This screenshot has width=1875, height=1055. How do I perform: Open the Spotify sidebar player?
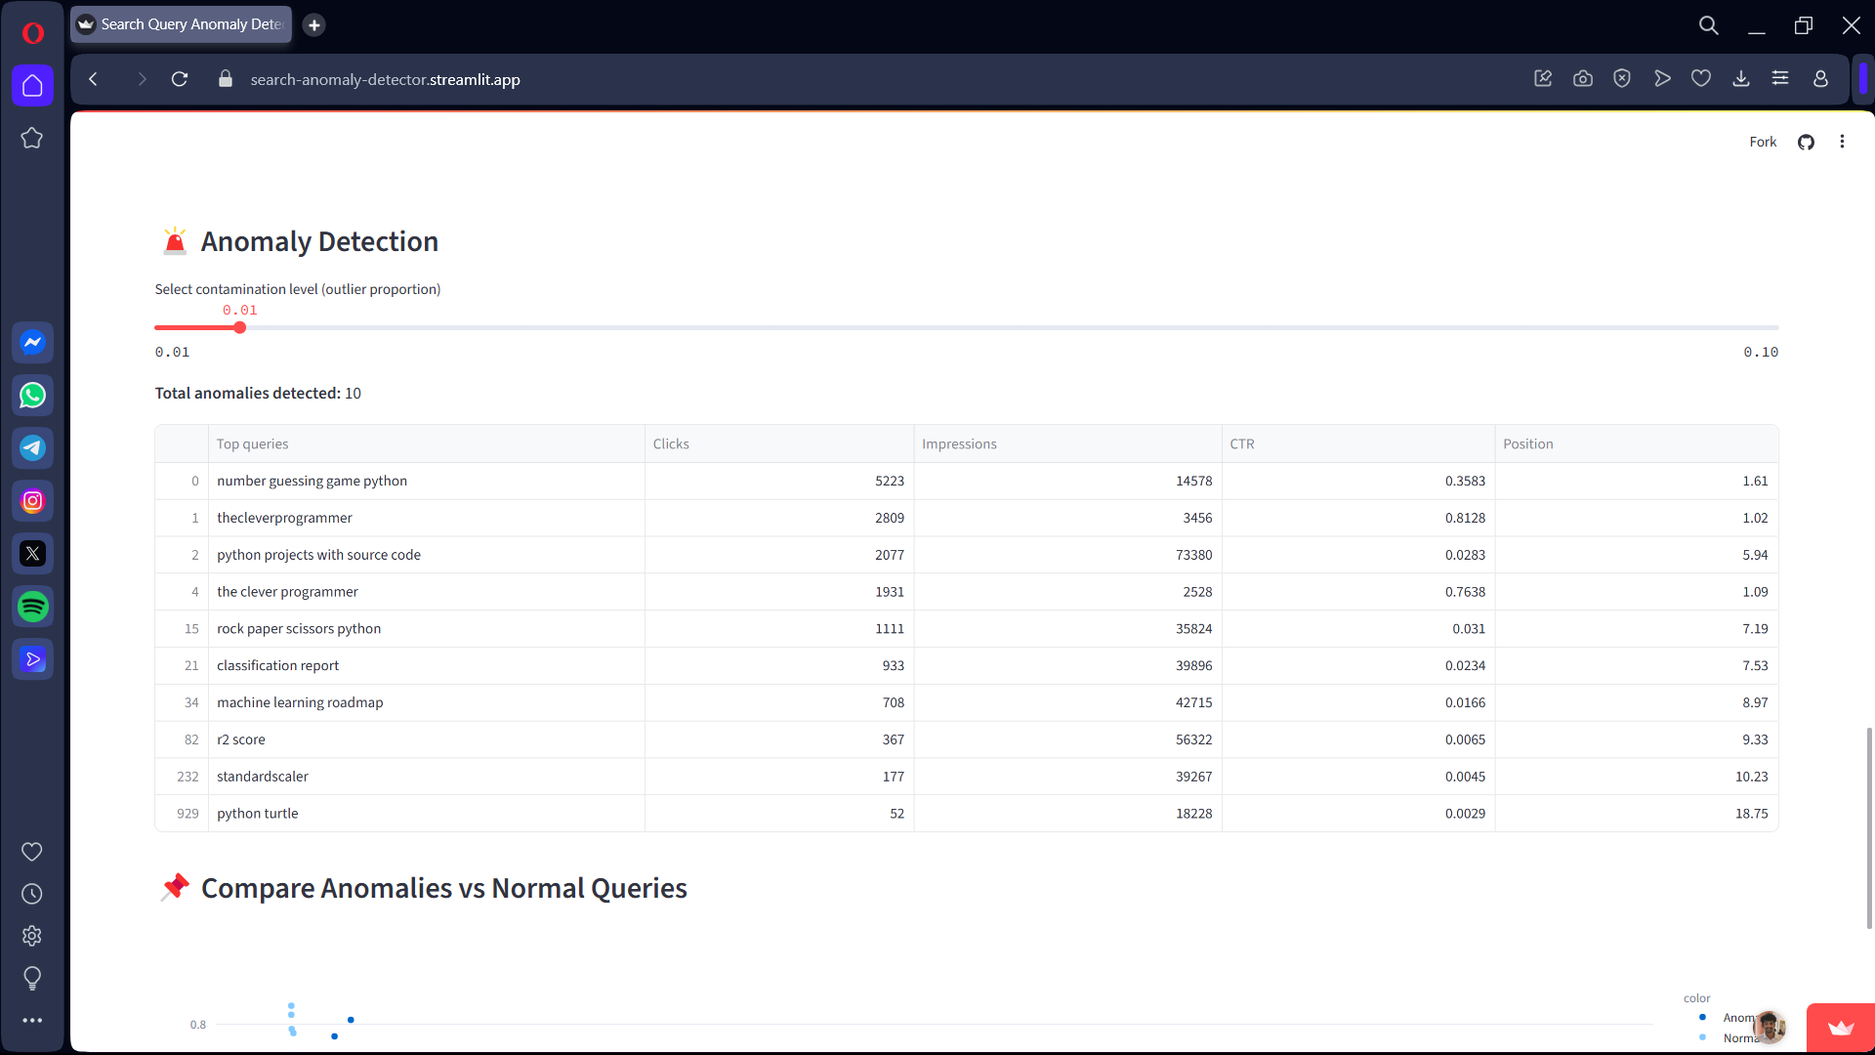[x=32, y=607]
